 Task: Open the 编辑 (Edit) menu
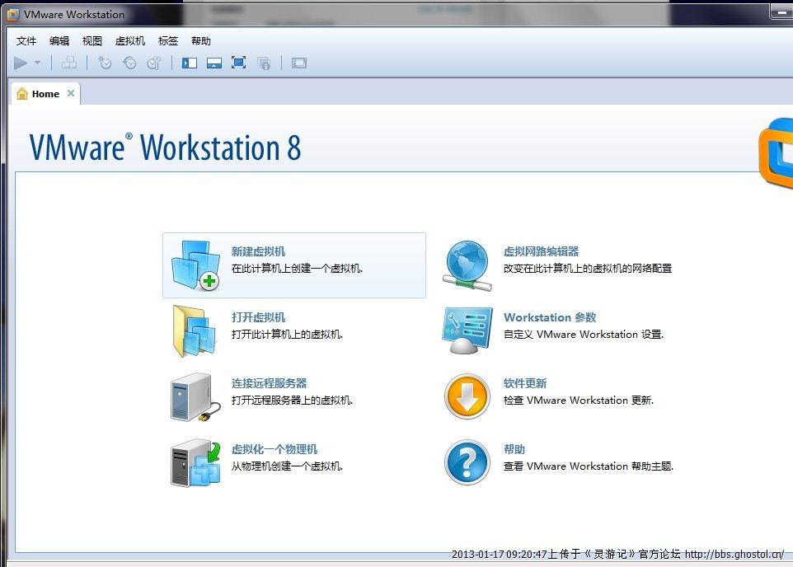[59, 40]
